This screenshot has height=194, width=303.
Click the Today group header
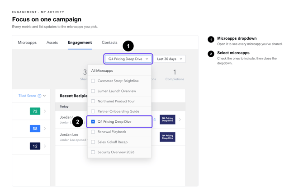[x=64, y=106]
